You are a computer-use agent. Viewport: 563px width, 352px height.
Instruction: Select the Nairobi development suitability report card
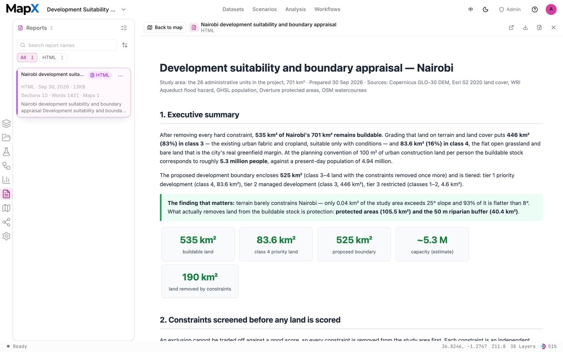[74, 92]
